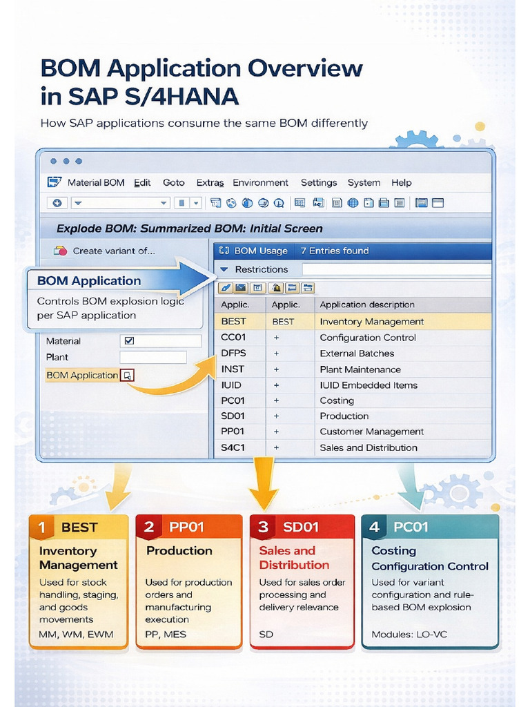Select the PC01 Costing entry
530x707 pixels.
(x=353, y=400)
